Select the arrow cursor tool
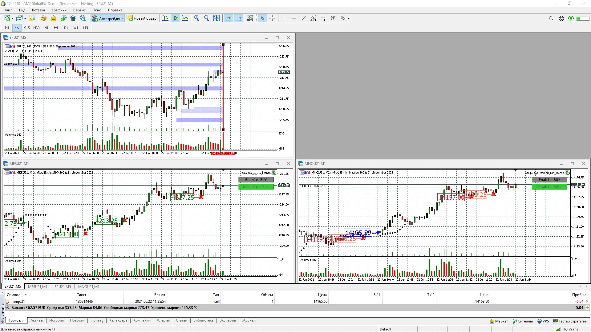The height and width of the screenshot is (332, 591). [262, 18]
